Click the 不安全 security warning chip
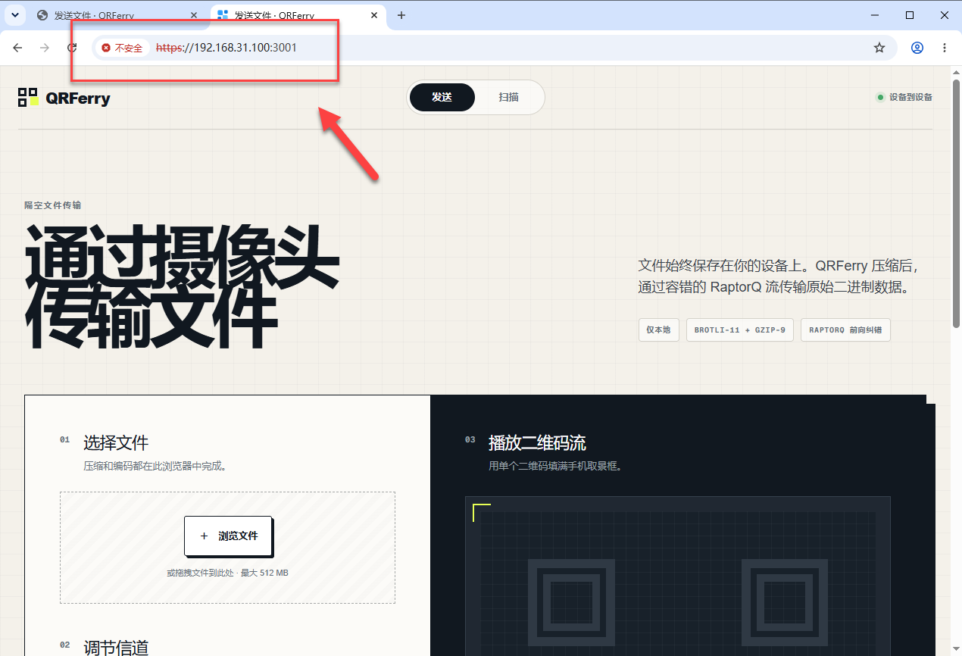The width and height of the screenshot is (962, 656). (x=122, y=48)
